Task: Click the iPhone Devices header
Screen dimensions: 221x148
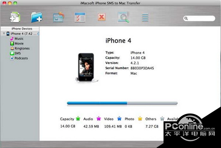Action: 20,29
